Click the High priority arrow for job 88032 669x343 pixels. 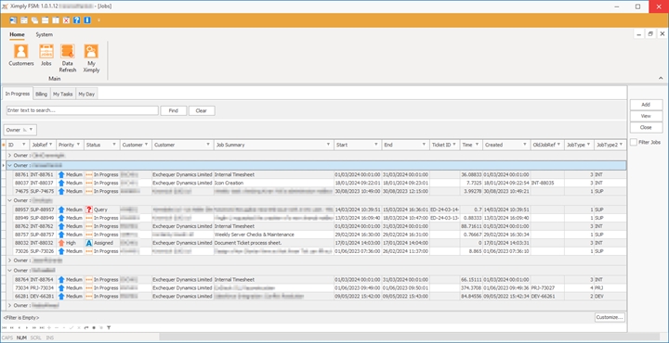tap(61, 243)
